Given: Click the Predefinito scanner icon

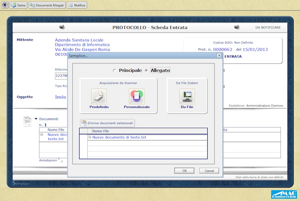Looking at the screenshot, I should coord(99,97).
